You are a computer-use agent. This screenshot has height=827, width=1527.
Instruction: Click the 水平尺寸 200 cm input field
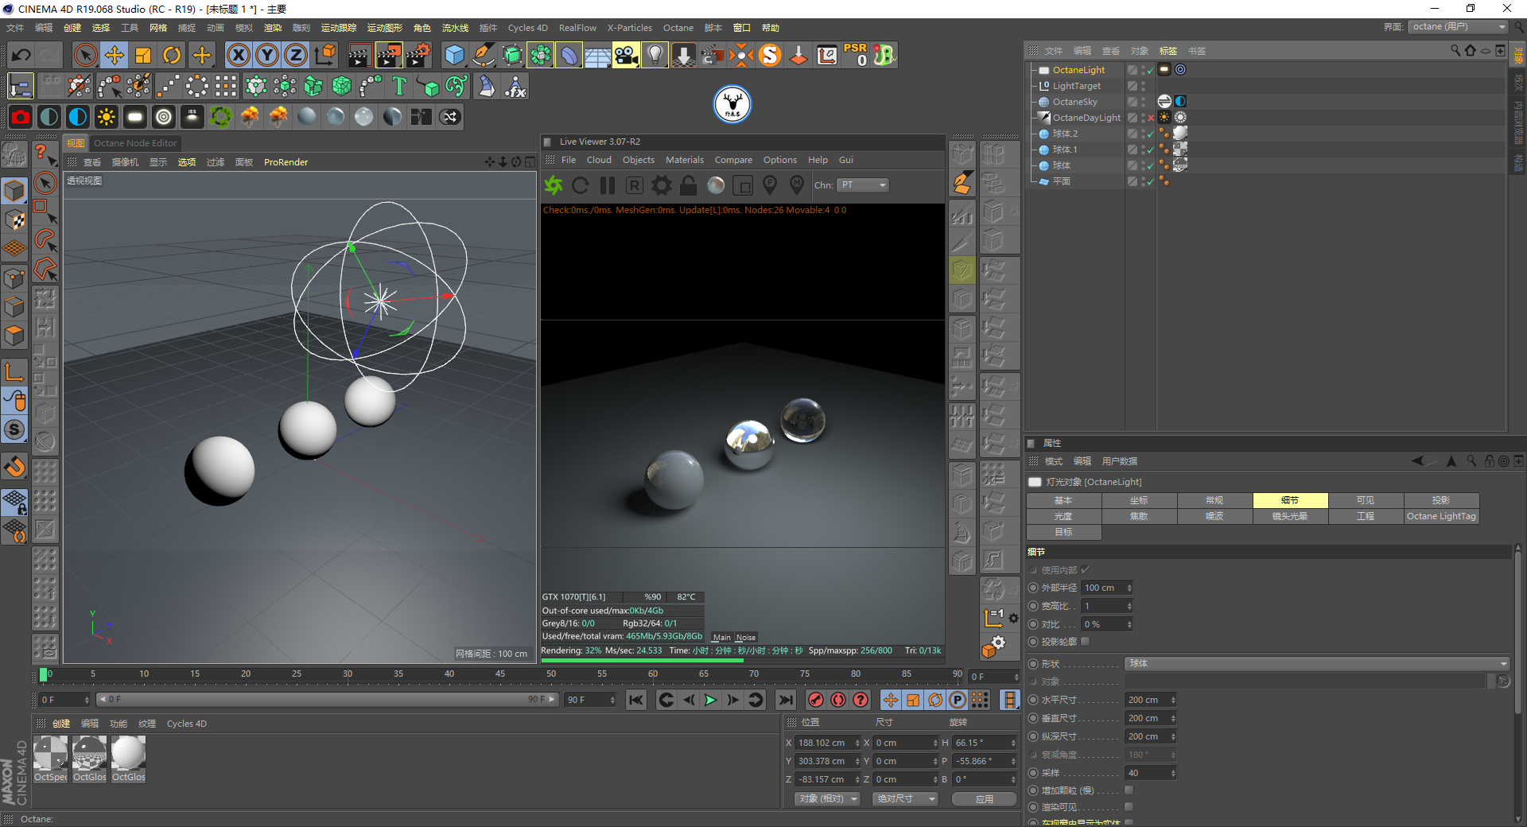(x=1147, y=700)
